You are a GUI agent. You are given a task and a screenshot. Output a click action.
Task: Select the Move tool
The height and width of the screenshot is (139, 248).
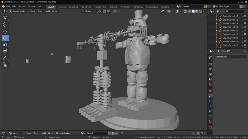(x=5, y=32)
